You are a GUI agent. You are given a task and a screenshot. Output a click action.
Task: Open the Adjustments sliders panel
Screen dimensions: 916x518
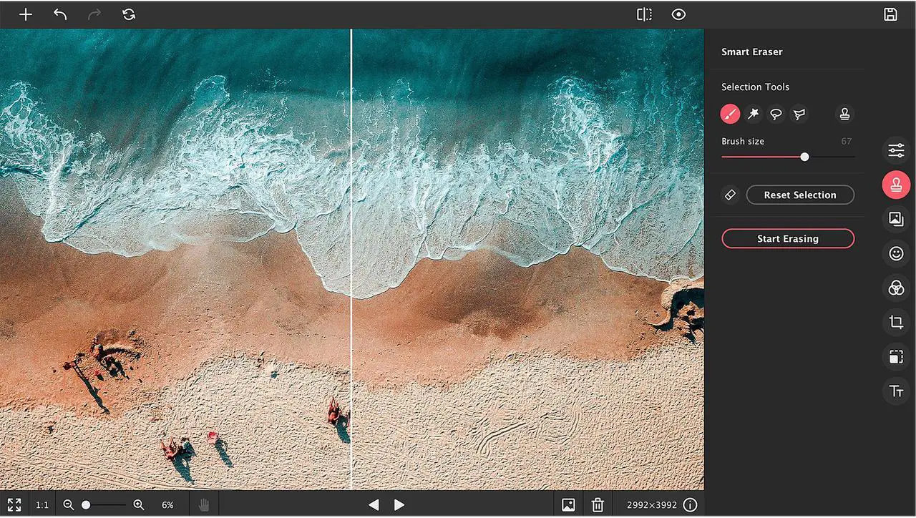click(x=896, y=150)
